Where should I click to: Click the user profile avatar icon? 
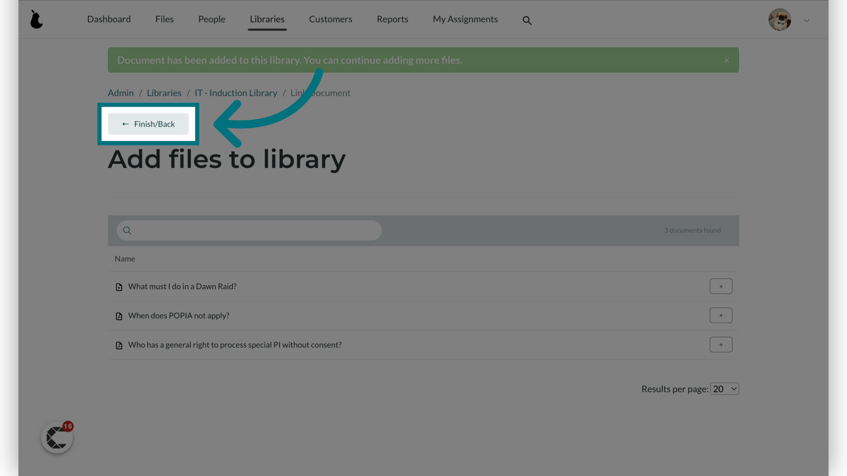point(780,19)
